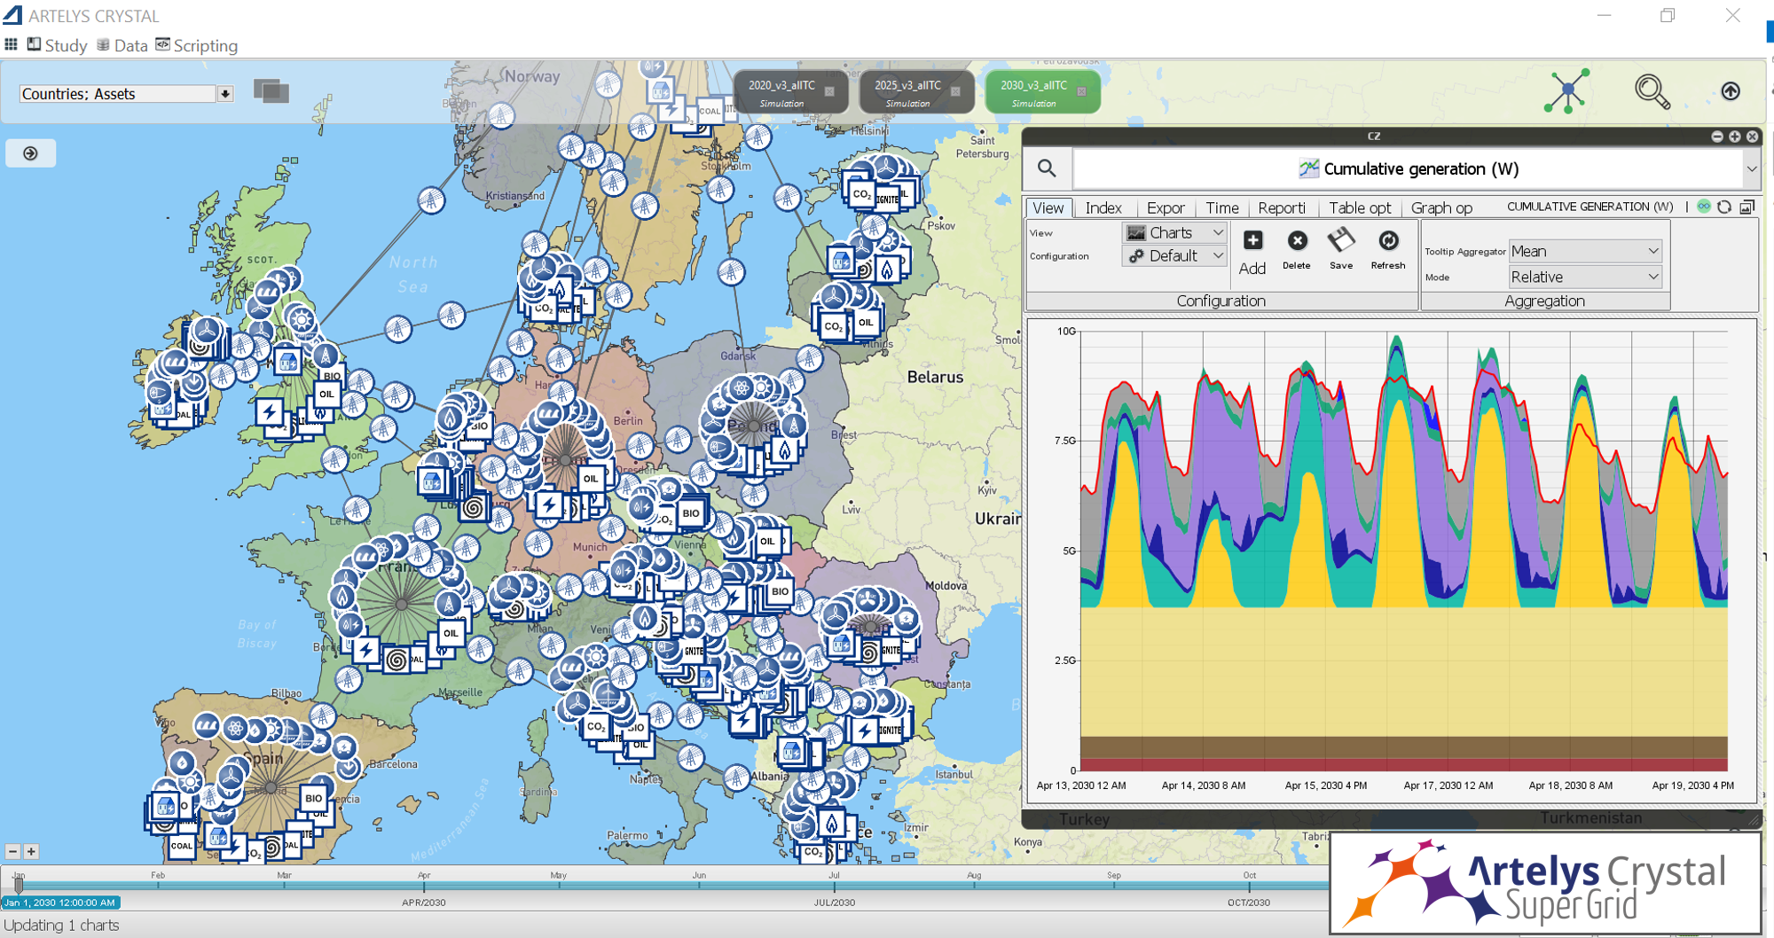Click the magnifier search icon above map
The height and width of the screenshot is (938, 1774).
[x=1652, y=91]
